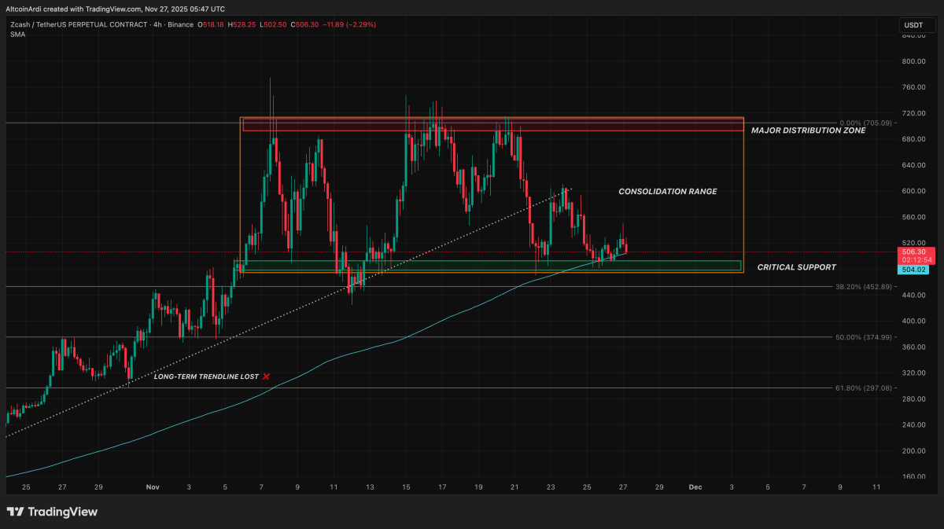Click the 800.00 level on price scale
The image size is (944, 529).
coord(913,61)
